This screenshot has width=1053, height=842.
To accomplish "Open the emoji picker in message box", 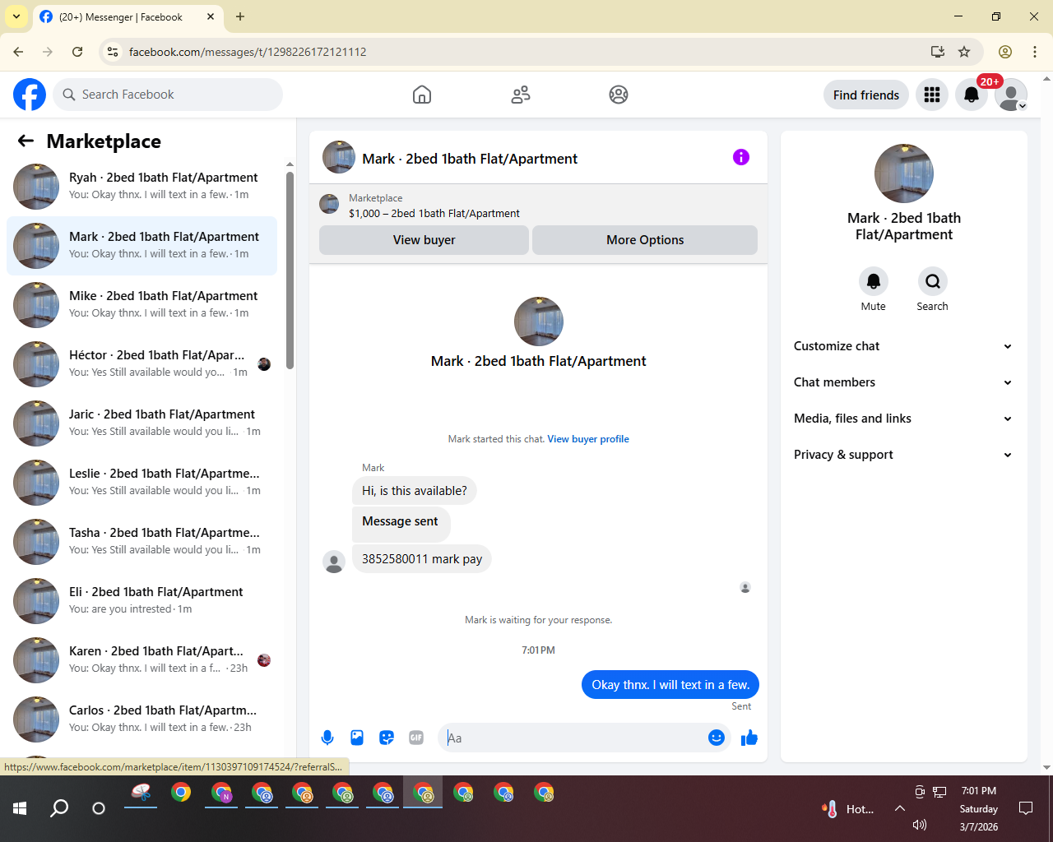I will (x=717, y=738).
